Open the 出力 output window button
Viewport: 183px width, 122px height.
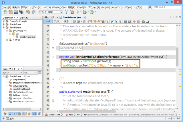pos(10,118)
